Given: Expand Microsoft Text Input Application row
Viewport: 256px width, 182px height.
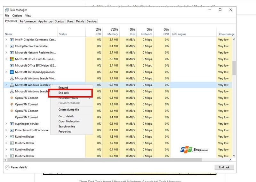Looking at the screenshot, I should [x=6, y=72].
